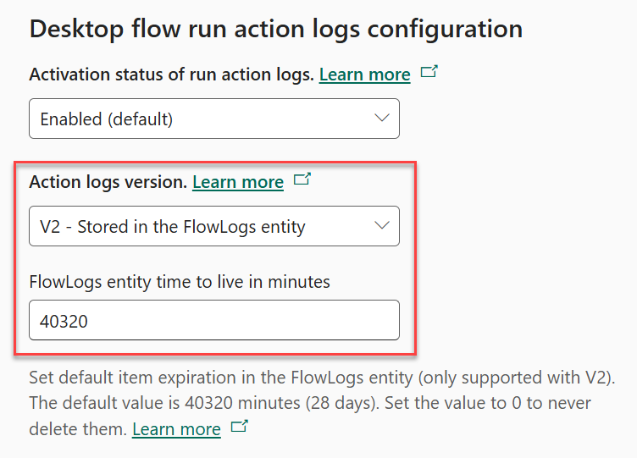This screenshot has height=458, width=637.
Task: Open the Action logs version combo box
Action: coord(213,226)
